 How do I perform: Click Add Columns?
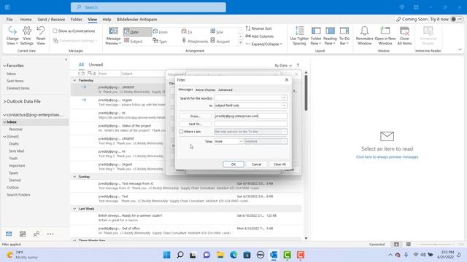pos(260,36)
